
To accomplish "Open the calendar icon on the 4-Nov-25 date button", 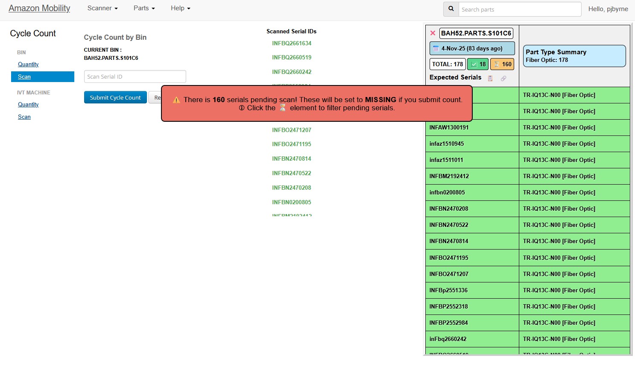I will (x=436, y=48).
